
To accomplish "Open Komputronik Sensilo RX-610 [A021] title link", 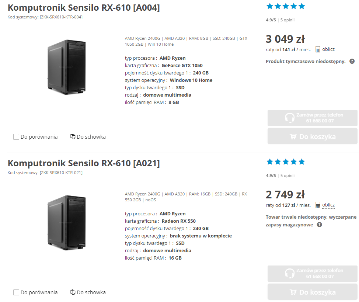I will coord(84,163).
